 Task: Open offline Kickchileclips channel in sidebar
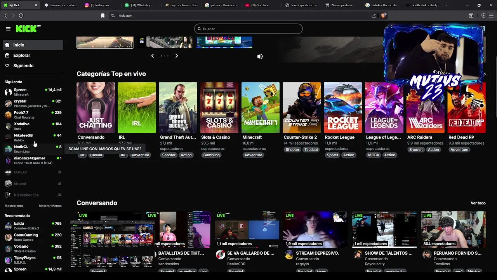click(33, 195)
